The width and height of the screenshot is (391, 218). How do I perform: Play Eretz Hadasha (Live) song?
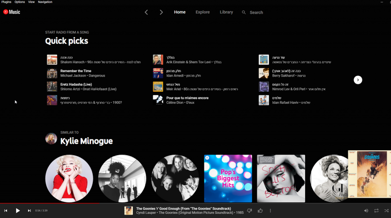(x=76, y=84)
